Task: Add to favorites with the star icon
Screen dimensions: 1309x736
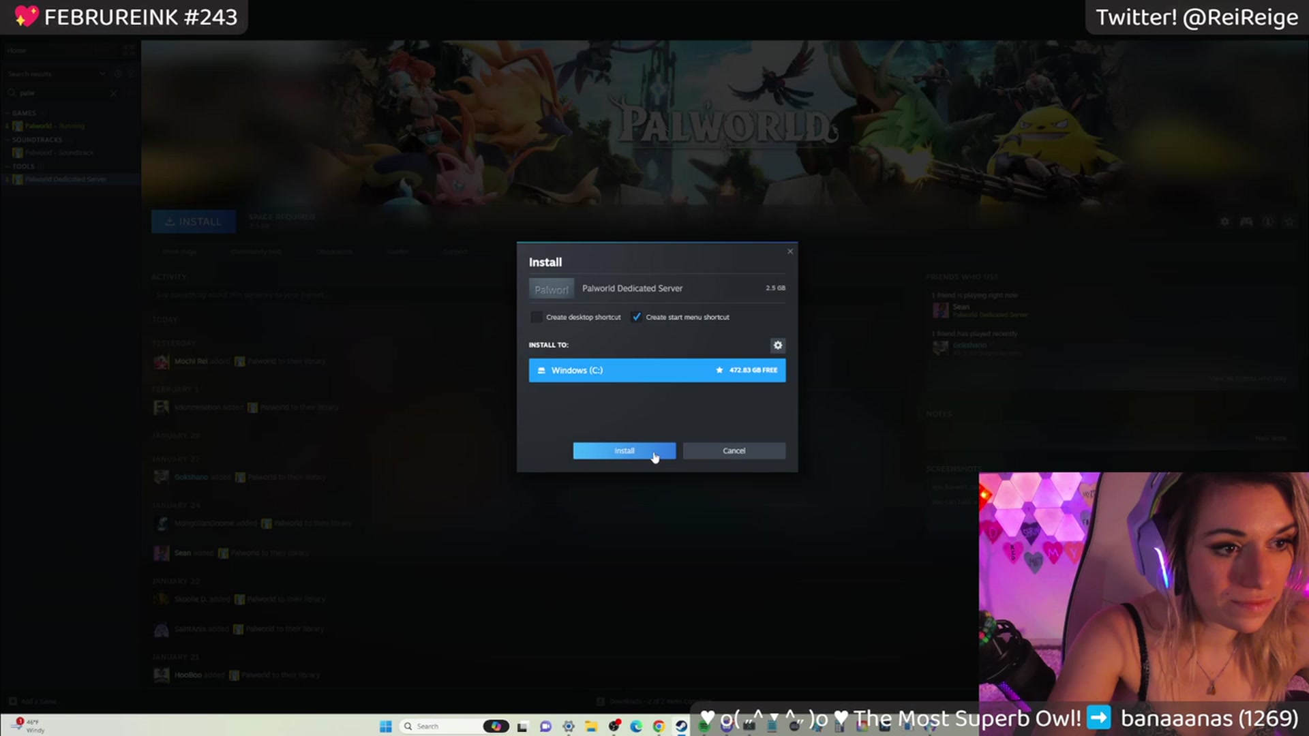Action: pyautogui.click(x=1289, y=222)
